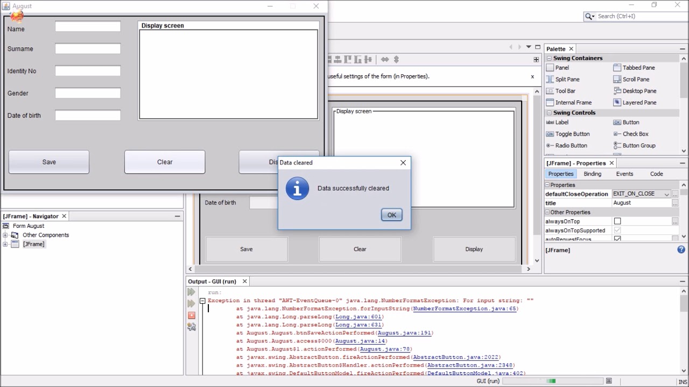689x387 pixels.
Task: Select Internal Frame component in Palette
Action: (x=569, y=103)
